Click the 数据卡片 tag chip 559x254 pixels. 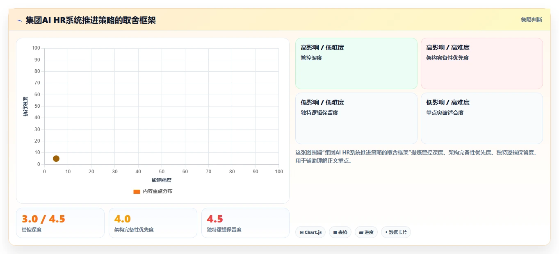tap(396, 232)
